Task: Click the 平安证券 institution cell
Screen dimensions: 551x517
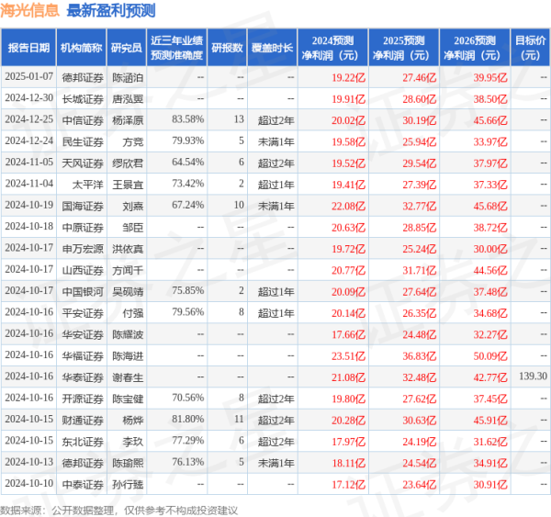Action: pyautogui.click(x=83, y=313)
